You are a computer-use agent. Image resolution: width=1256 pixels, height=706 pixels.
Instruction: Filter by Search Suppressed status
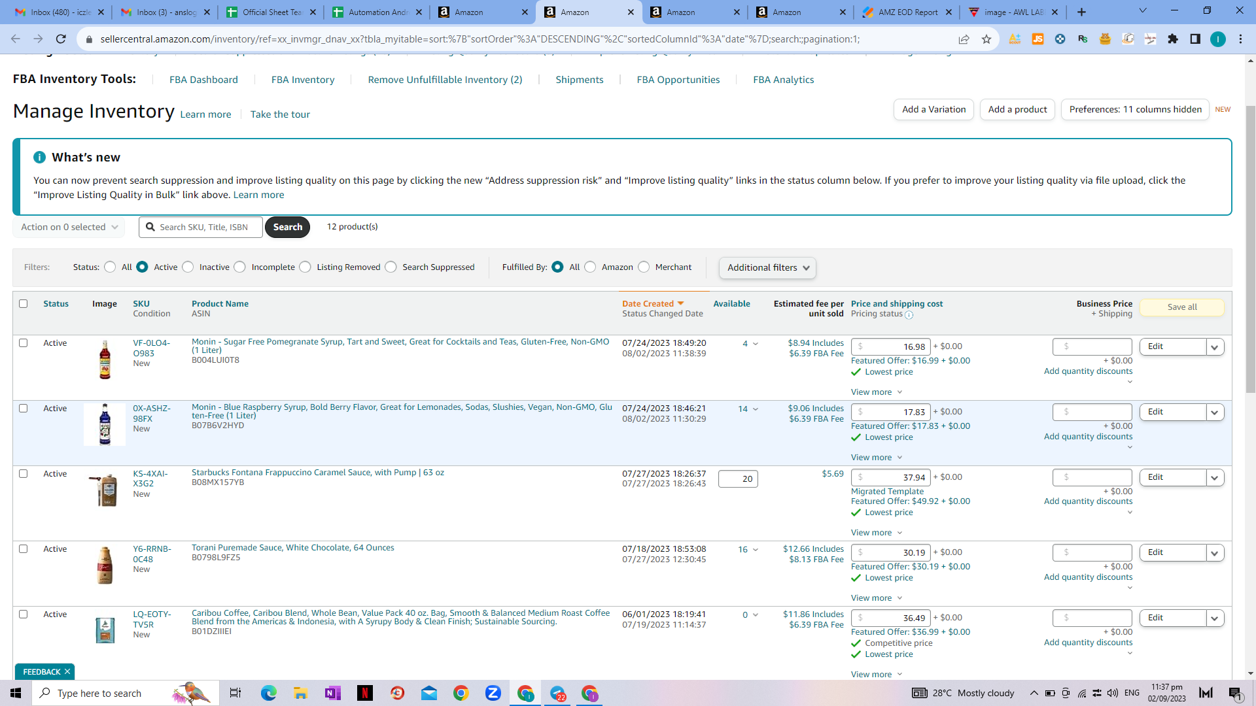pyautogui.click(x=391, y=267)
